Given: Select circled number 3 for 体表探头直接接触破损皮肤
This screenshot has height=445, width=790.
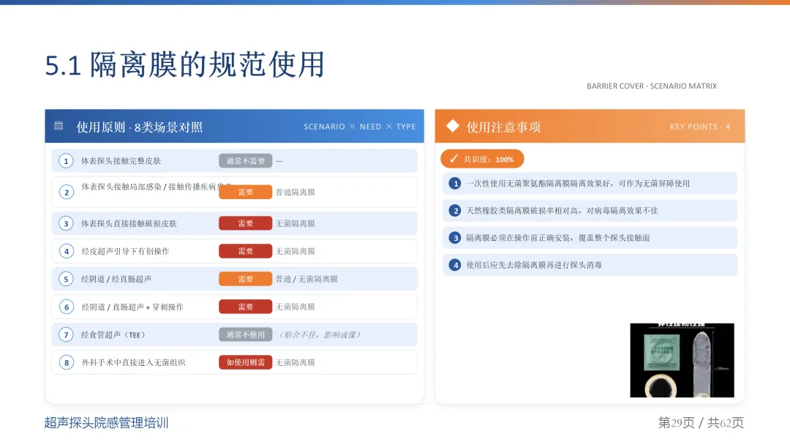Looking at the screenshot, I should (66, 223).
